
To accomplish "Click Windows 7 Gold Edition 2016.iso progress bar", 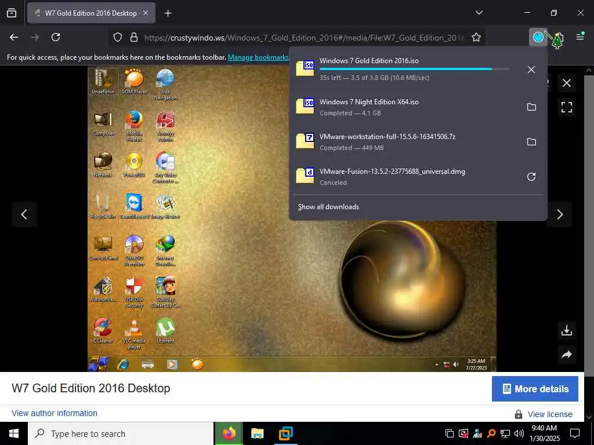I will click(x=414, y=69).
